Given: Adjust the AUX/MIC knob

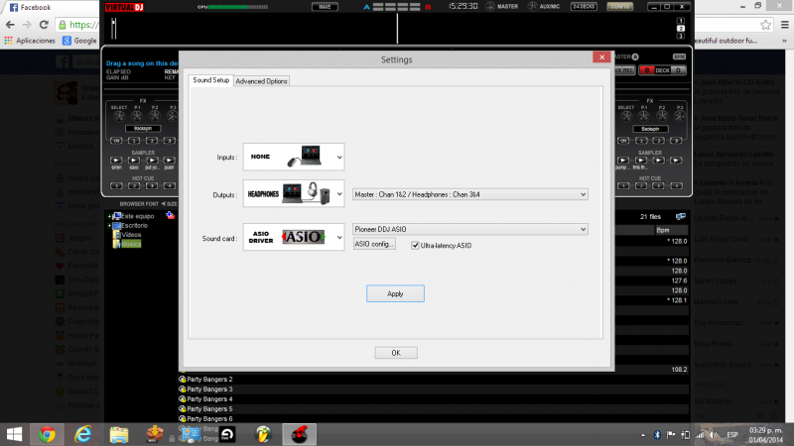Looking at the screenshot, I should pyautogui.click(x=532, y=7).
